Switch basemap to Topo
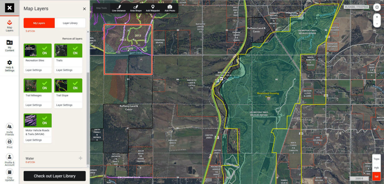384x184 pixels. pyautogui.click(x=376, y=159)
